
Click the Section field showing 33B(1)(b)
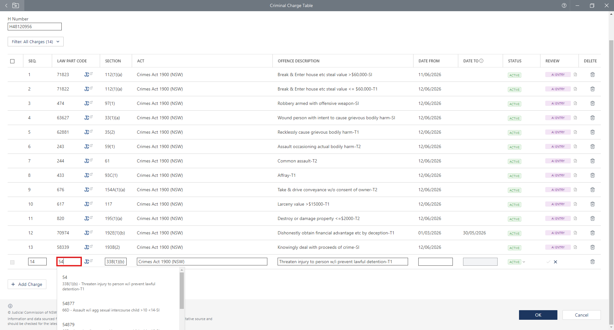[x=116, y=262]
